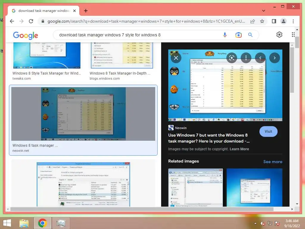Submit search with magnifier icon
305x229 pixels.
point(250,35)
